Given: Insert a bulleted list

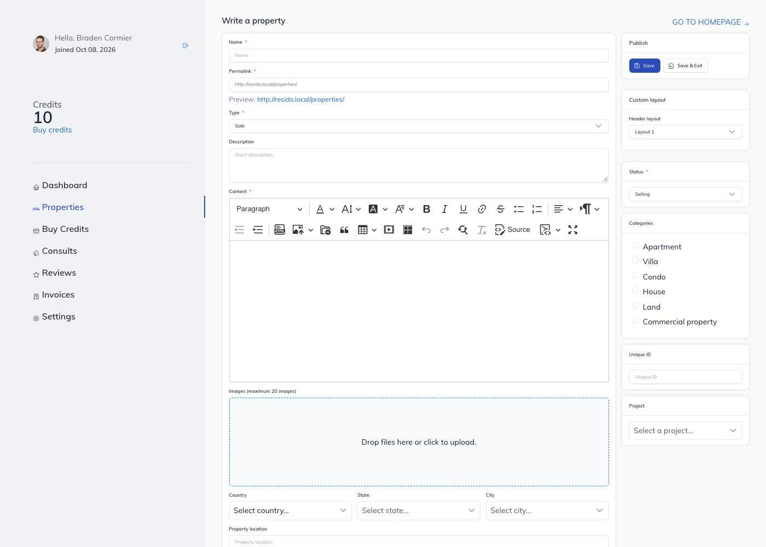Looking at the screenshot, I should coord(519,209).
